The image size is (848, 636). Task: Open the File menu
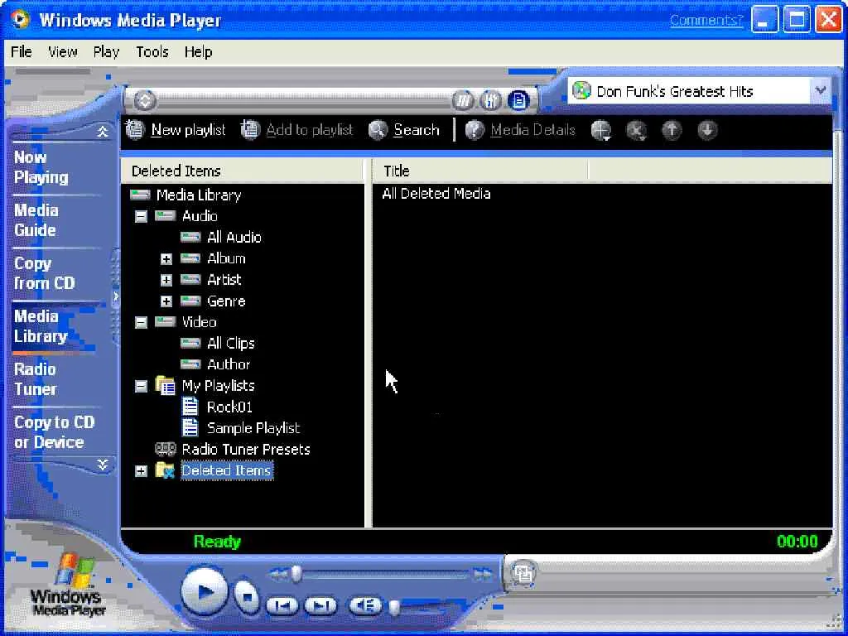point(21,52)
